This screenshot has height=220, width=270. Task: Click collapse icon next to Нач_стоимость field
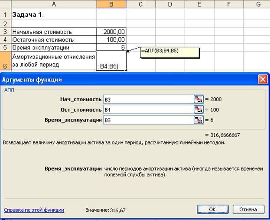198,99
